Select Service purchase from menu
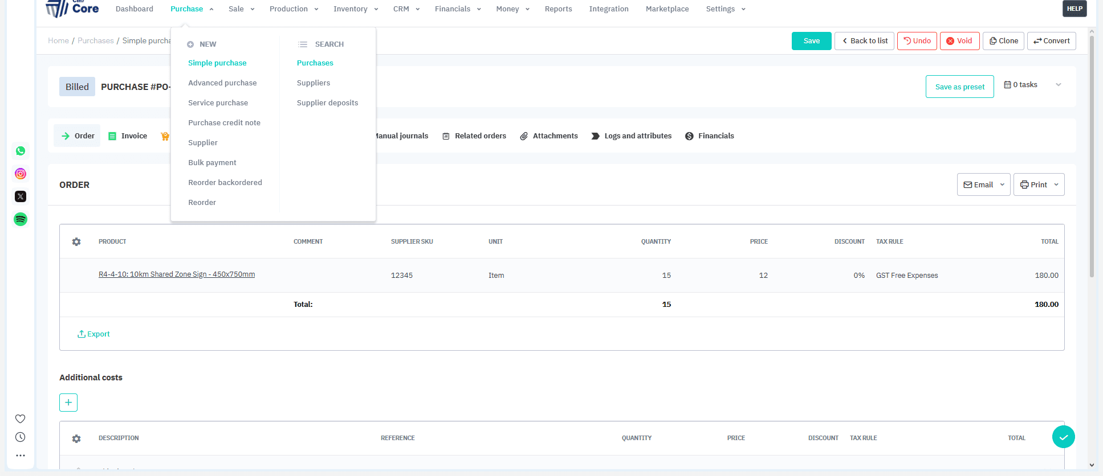1103x476 pixels. point(218,103)
